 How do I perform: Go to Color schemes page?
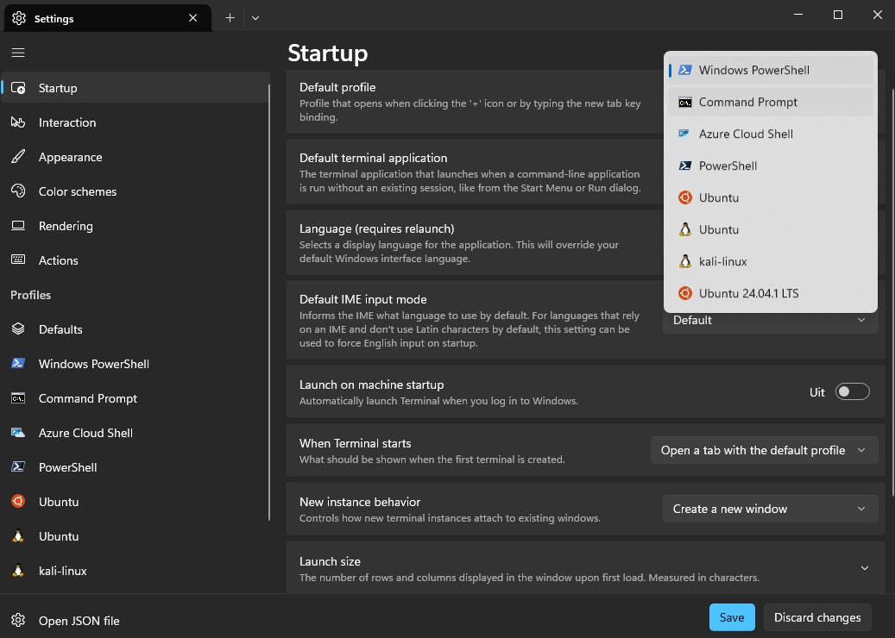77,191
